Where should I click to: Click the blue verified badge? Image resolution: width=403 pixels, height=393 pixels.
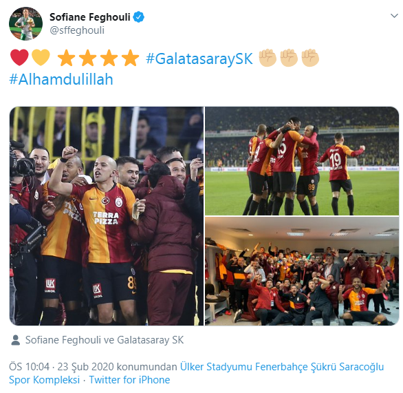point(139,17)
